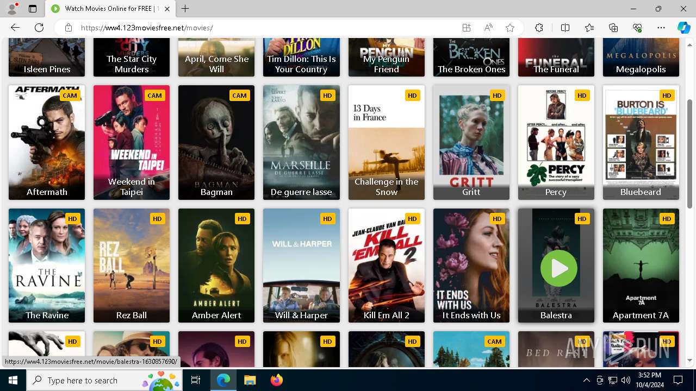This screenshot has height=391, width=696.
Task: Open the browser profile icon
Action: [12, 9]
